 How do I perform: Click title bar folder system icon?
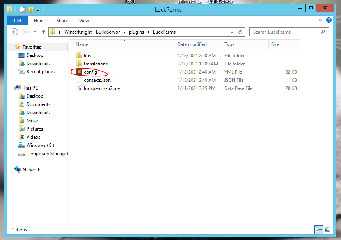[10, 9]
